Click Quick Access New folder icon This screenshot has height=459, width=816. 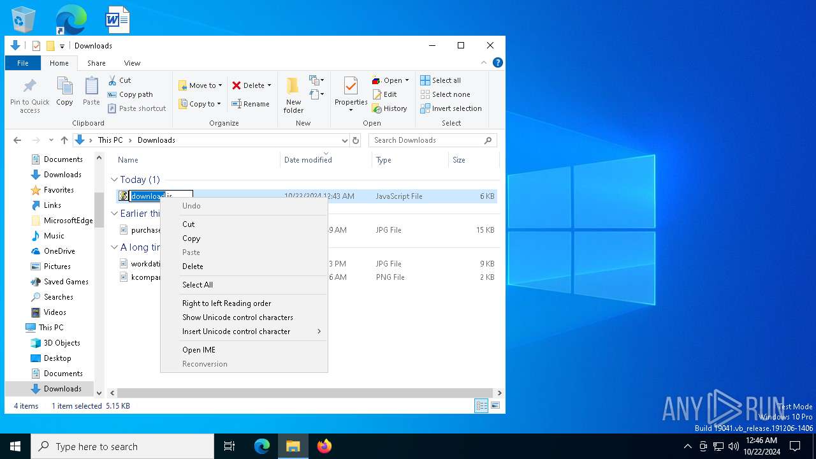pos(50,46)
